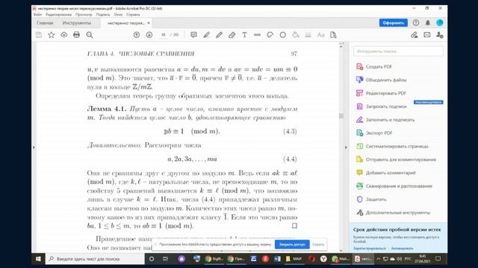Click the Активировать link

pos(402,249)
